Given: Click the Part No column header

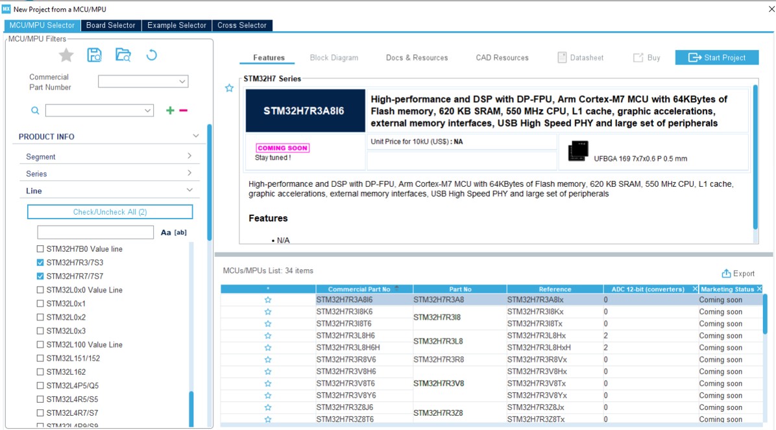Looking at the screenshot, I should 460,289.
